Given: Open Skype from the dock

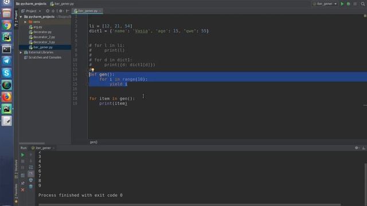Looking at the screenshot, I should (x=6, y=73).
